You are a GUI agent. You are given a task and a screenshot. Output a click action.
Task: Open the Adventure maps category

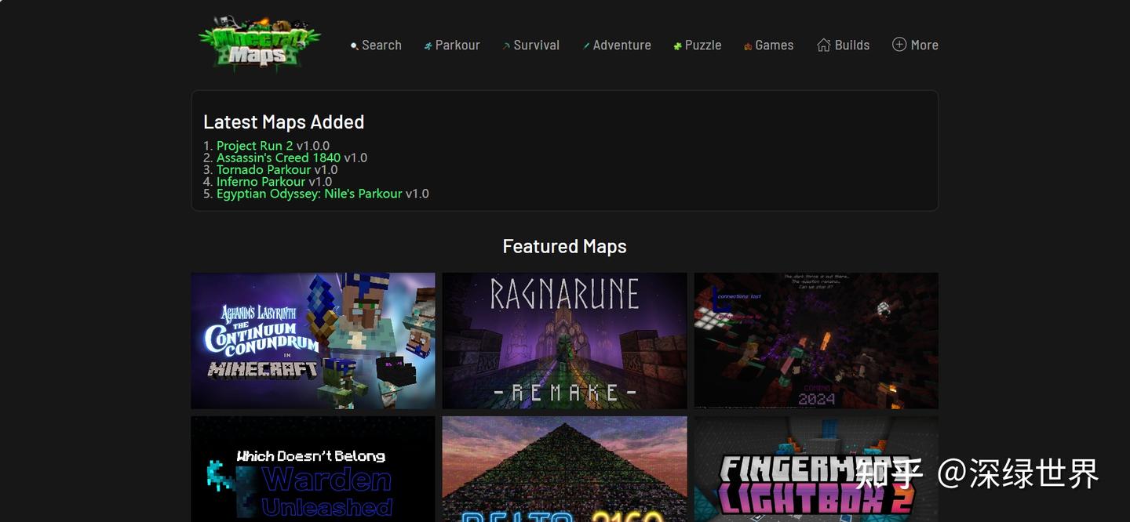(x=622, y=45)
